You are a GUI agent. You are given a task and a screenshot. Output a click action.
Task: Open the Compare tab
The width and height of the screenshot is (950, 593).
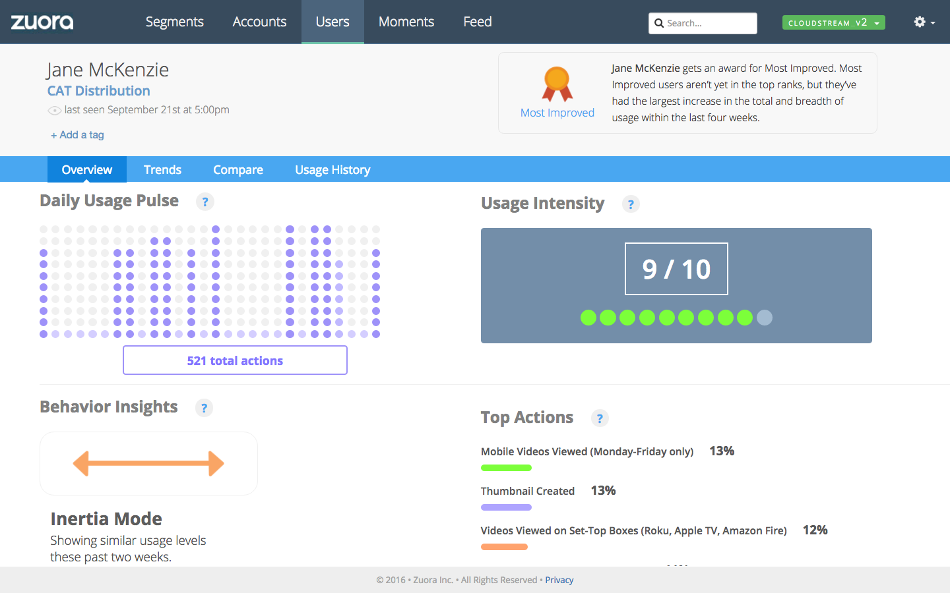tap(237, 170)
